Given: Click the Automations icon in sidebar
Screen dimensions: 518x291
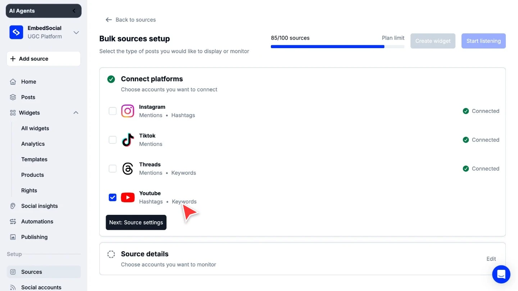Looking at the screenshot, I should pos(13,221).
